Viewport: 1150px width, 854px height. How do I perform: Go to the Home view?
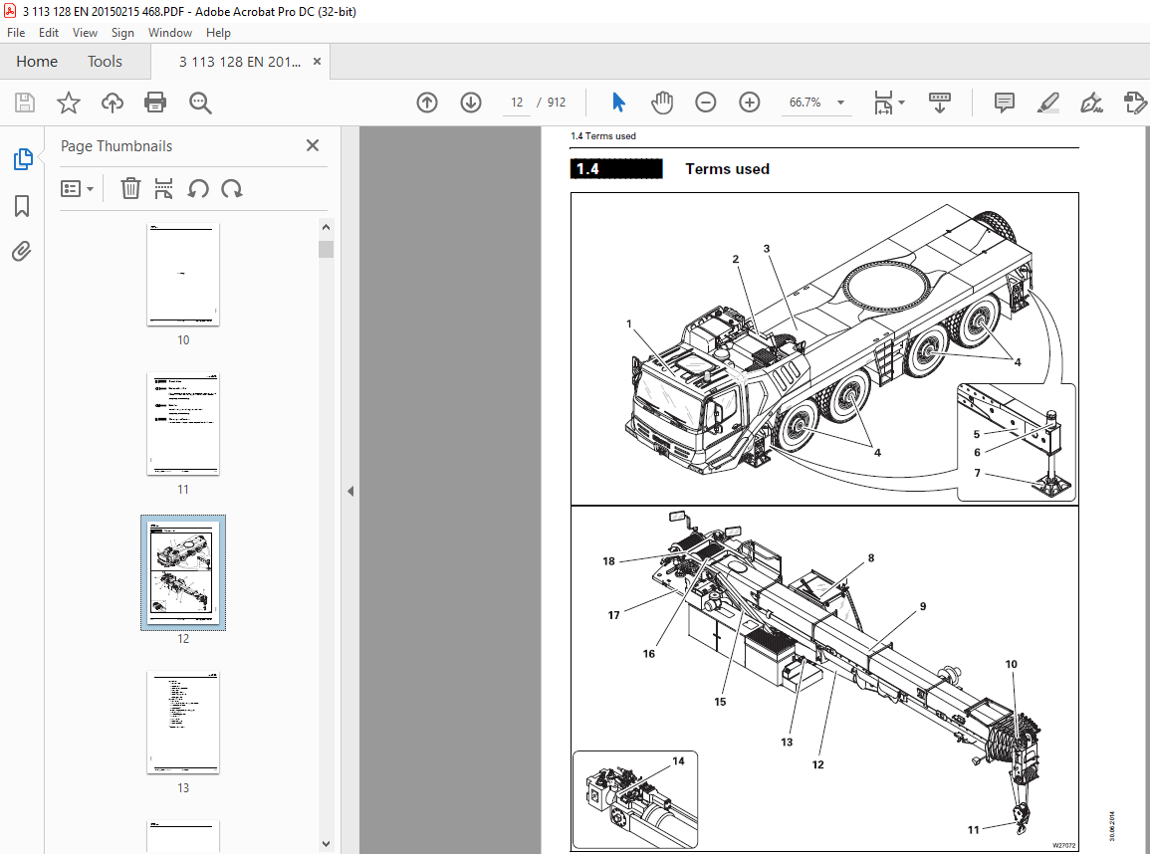click(x=37, y=62)
